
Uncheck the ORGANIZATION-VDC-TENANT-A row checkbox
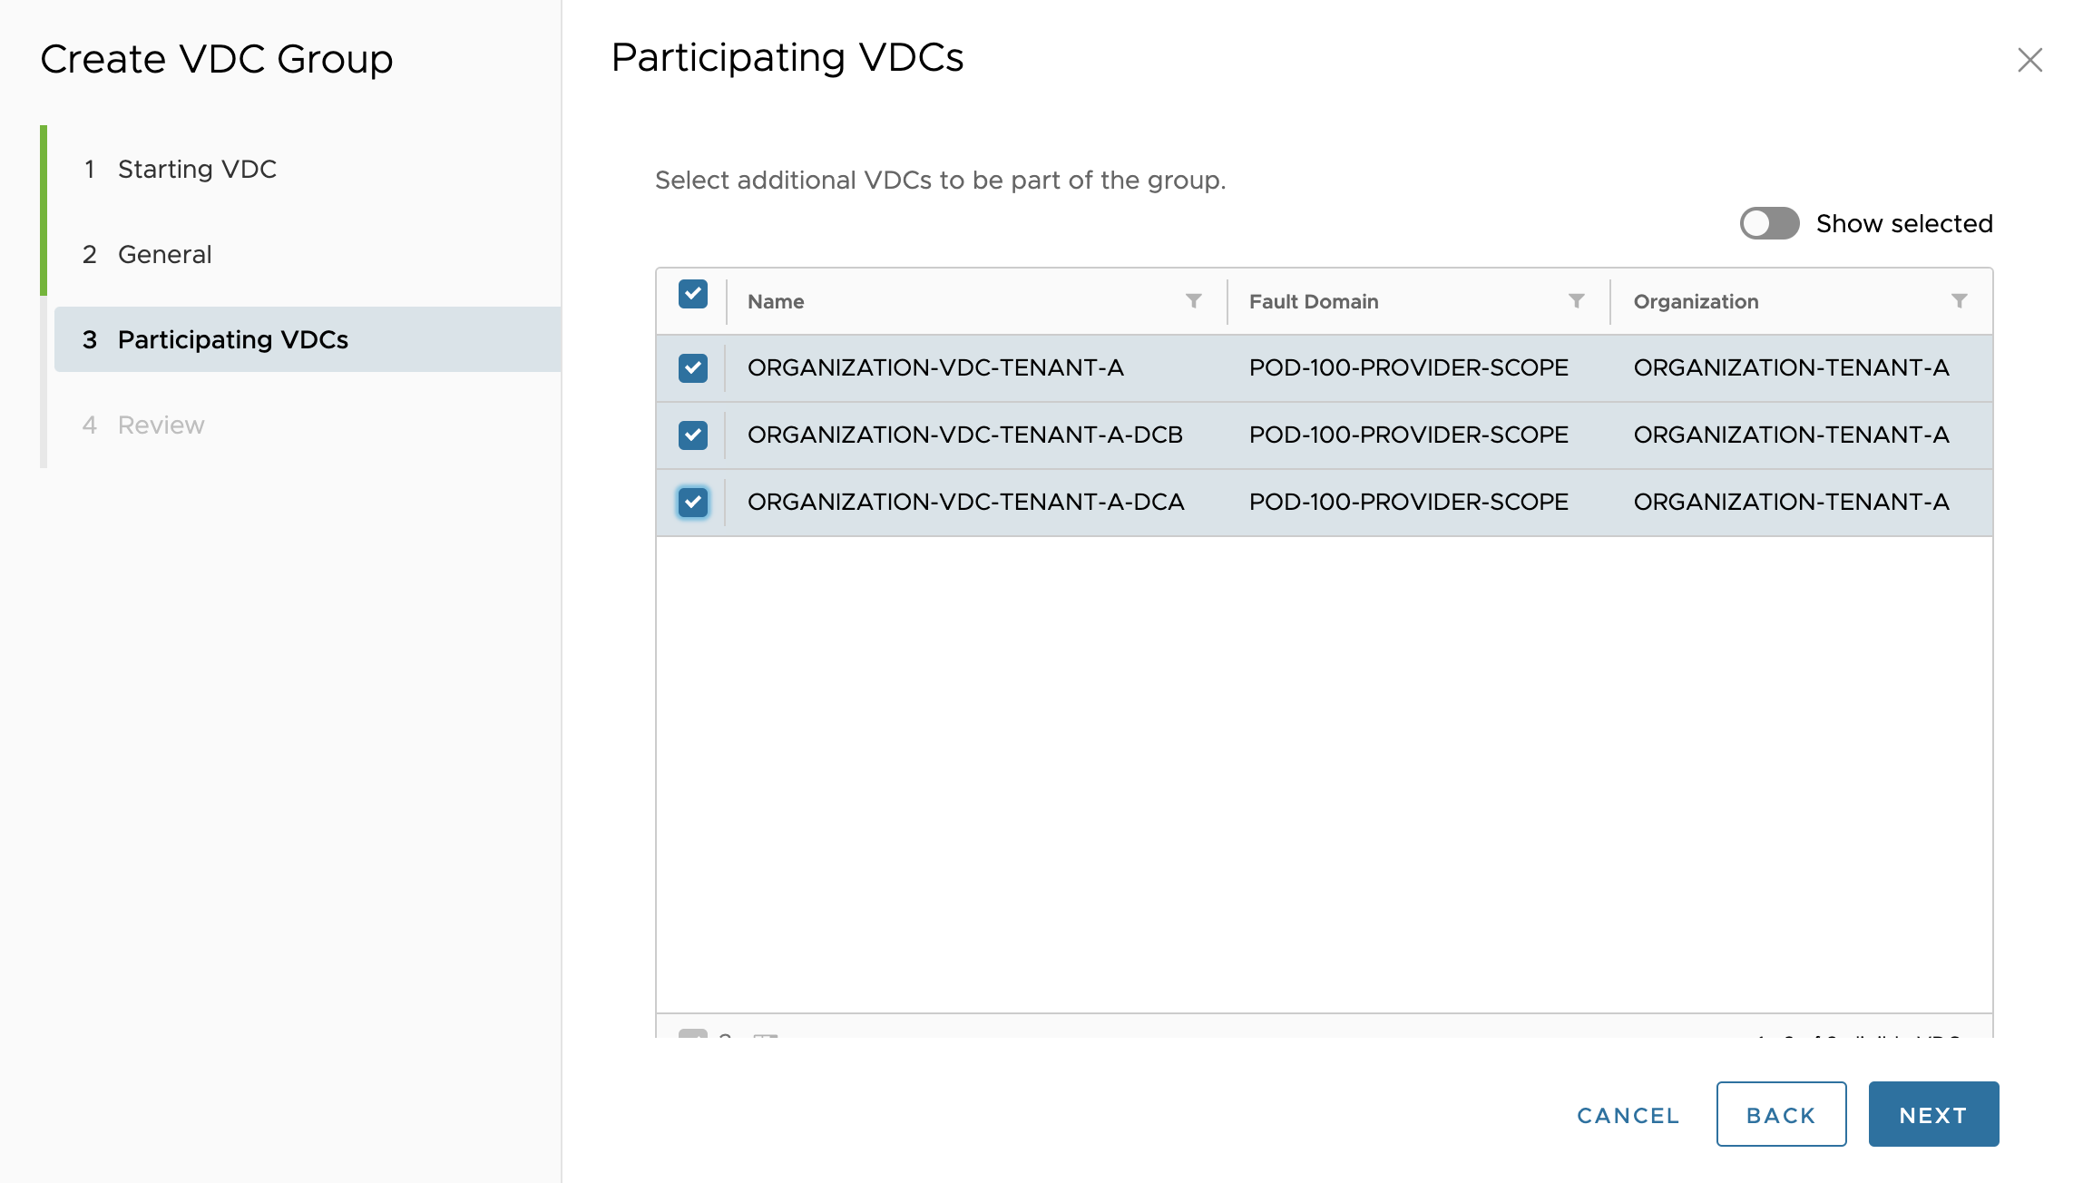click(x=693, y=368)
